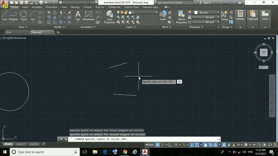The width and height of the screenshot is (278, 156).
Task: Select the Line tool
Action: (x=5, y=16)
